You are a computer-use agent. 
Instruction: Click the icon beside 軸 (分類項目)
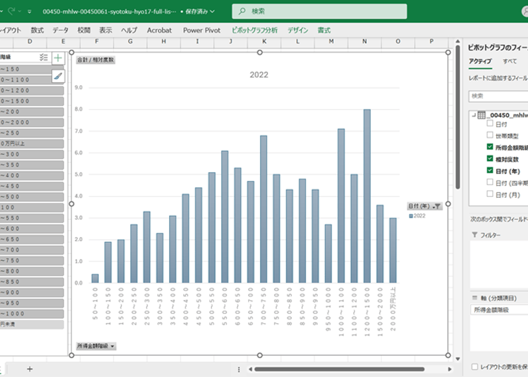coord(475,298)
